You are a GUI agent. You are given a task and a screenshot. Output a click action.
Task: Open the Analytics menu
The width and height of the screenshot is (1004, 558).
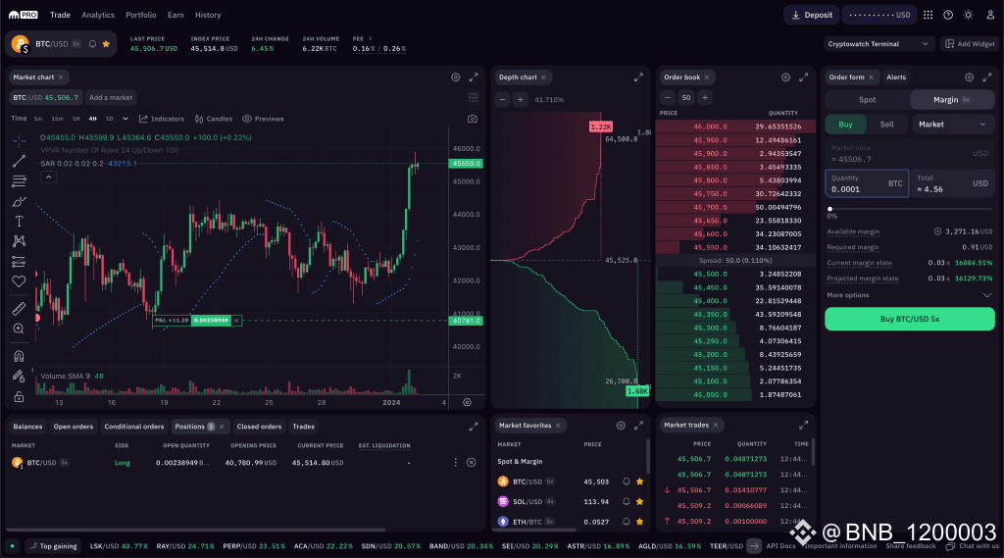(x=98, y=15)
